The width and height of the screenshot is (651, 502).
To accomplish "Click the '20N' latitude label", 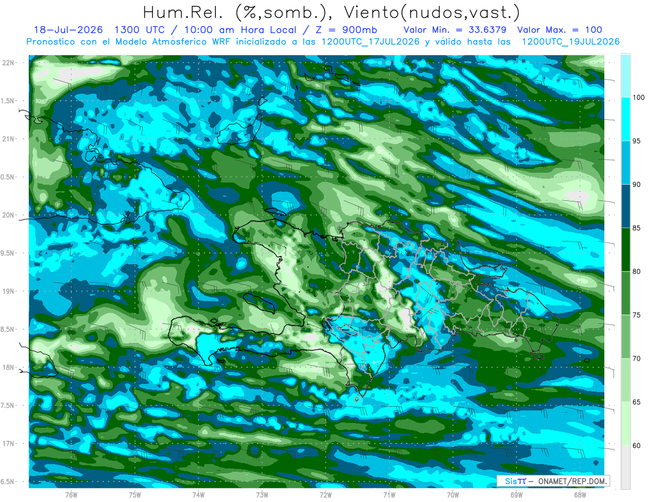I will (x=9, y=215).
